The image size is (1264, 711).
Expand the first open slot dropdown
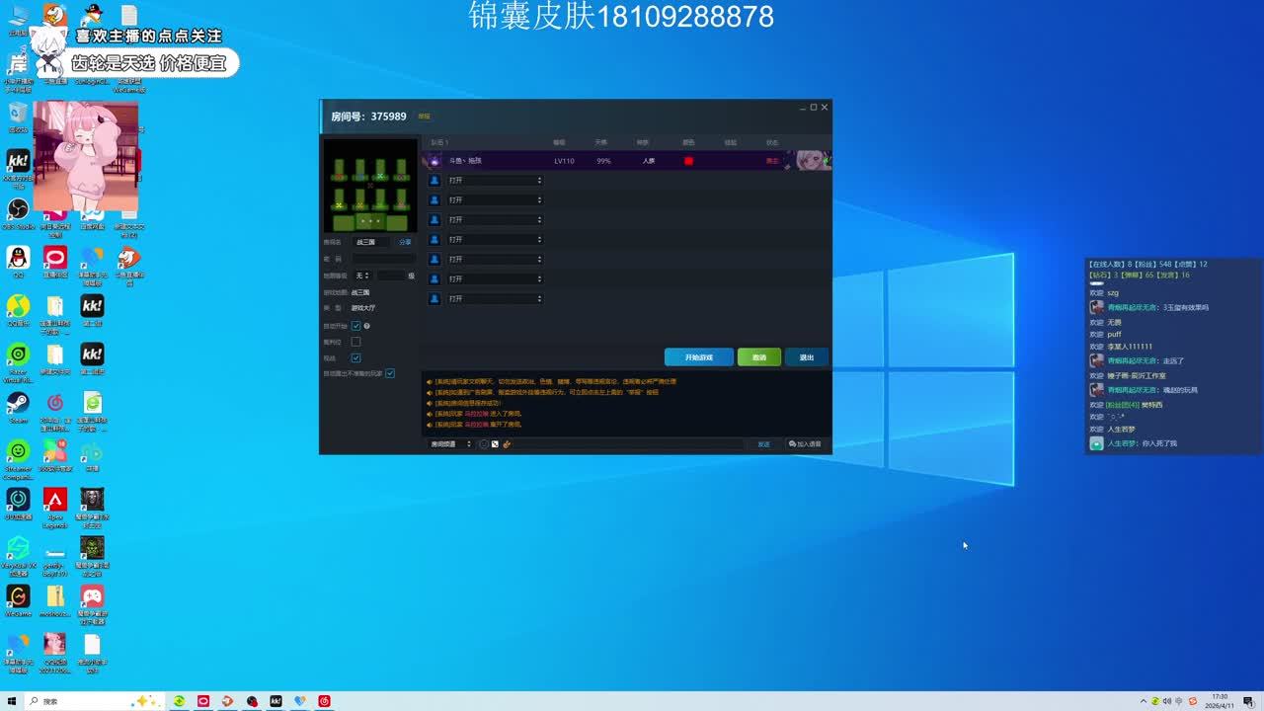tap(494, 181)
